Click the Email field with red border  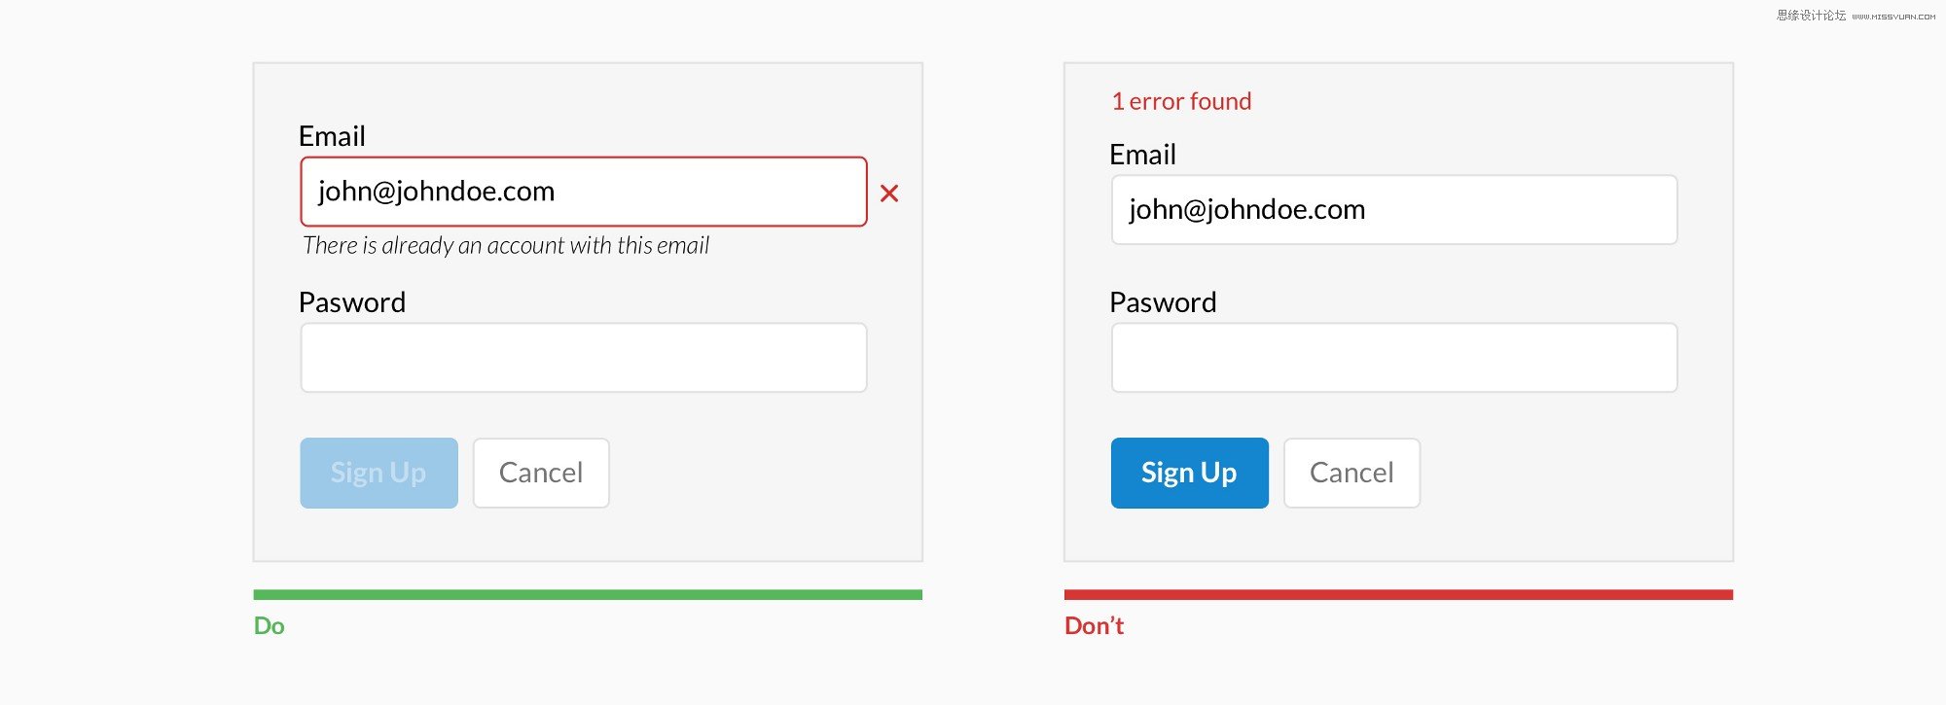coord(584,192)
